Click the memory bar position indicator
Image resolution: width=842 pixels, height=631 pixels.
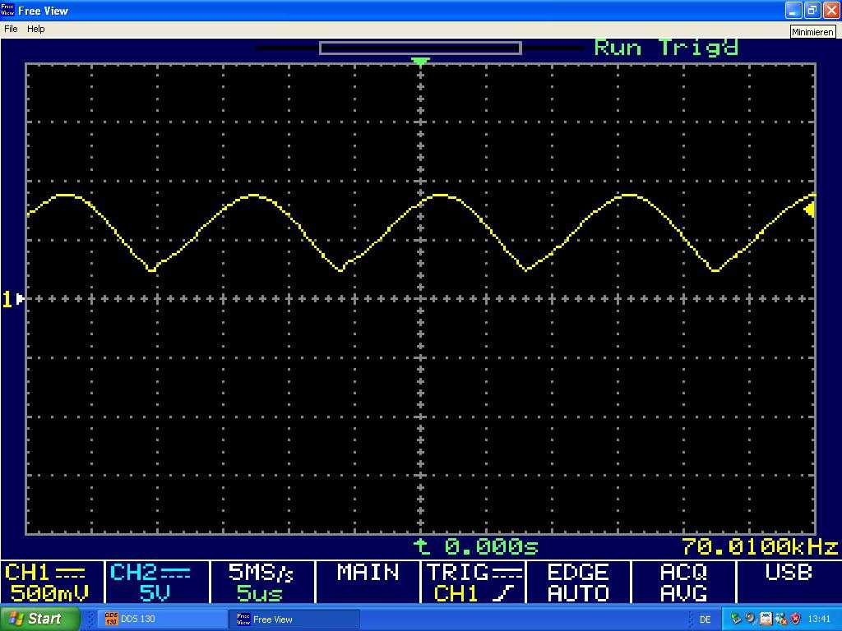click(x=420, y=48)
